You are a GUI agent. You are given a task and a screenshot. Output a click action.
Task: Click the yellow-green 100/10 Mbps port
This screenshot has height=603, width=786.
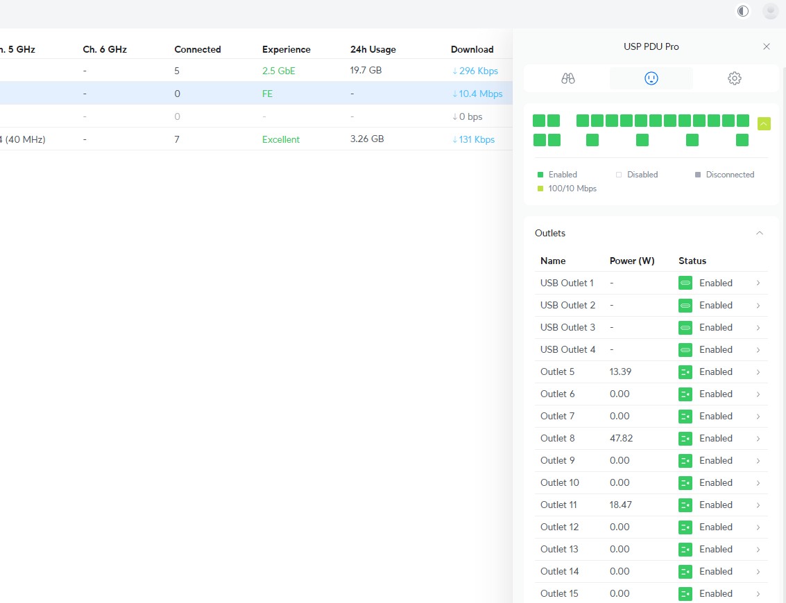point(764,124)
